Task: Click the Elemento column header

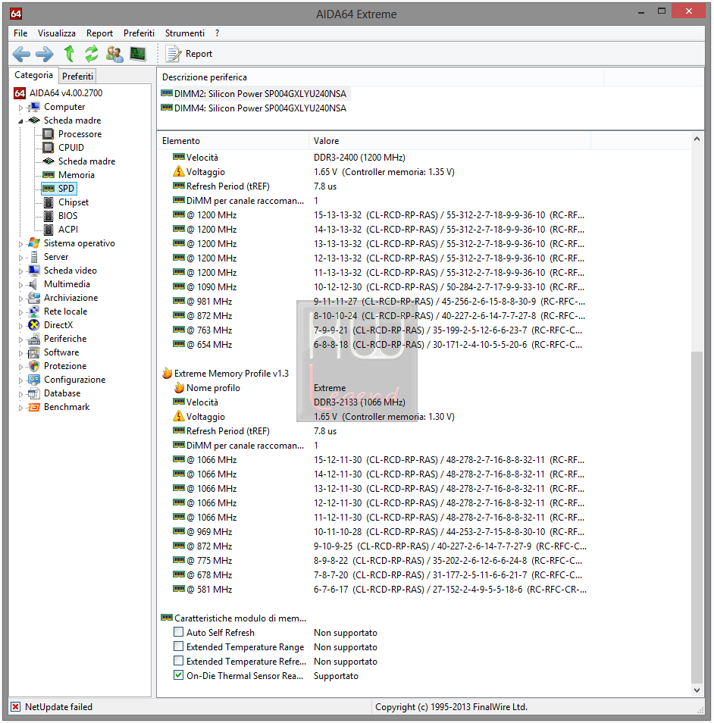Action: 233,141
